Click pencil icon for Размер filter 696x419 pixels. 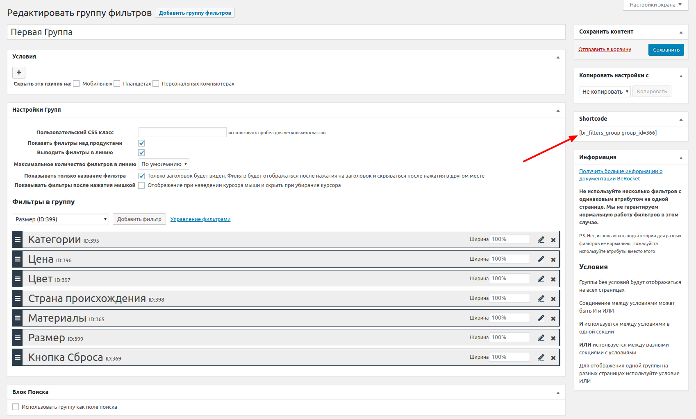541,338
